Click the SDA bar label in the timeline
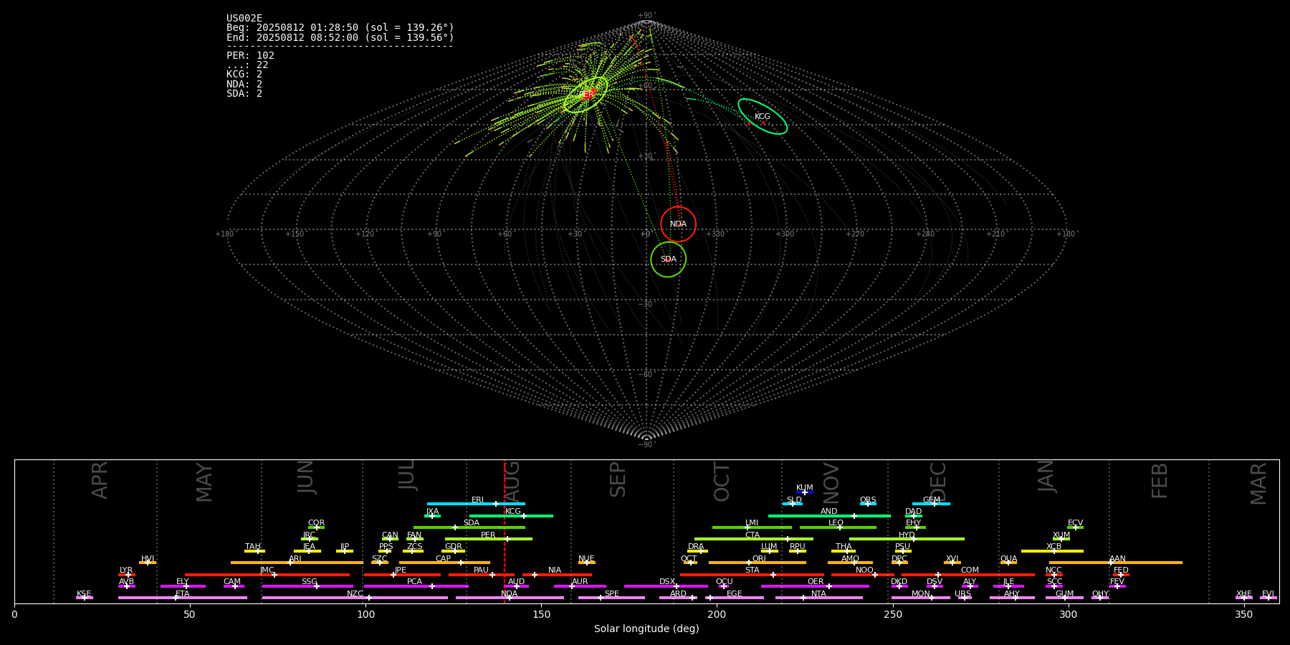The width and height of the screenshot is (1290, 645). pos(471,523)
